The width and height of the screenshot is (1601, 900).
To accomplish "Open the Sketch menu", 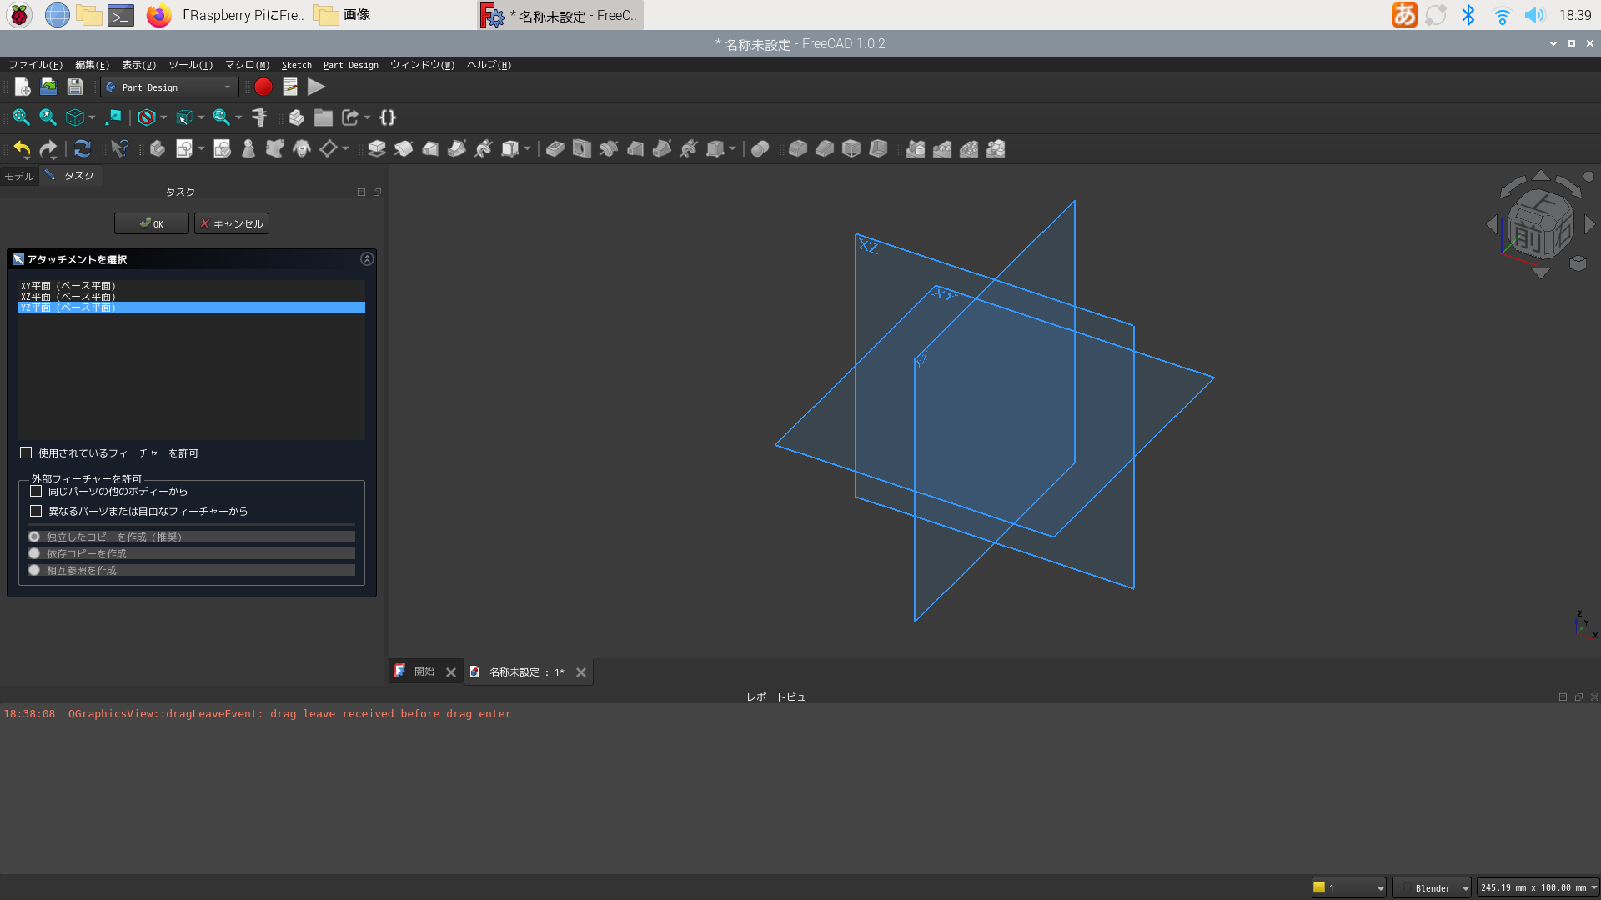I will 296,65.
